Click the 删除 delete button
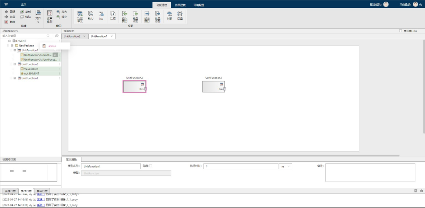Viewport: 425px width, 208px height. point(10,22)
